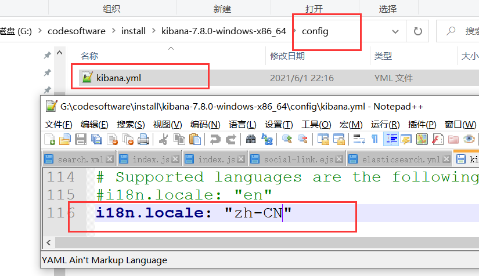The image size is (479, 276).
Task: Open the 编码(N) menu
Action: (206, 125)
